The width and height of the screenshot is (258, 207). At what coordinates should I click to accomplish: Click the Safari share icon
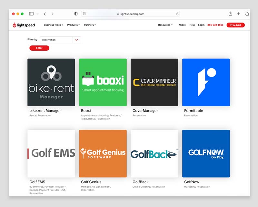pyautogui.click(x=230, y=14)
